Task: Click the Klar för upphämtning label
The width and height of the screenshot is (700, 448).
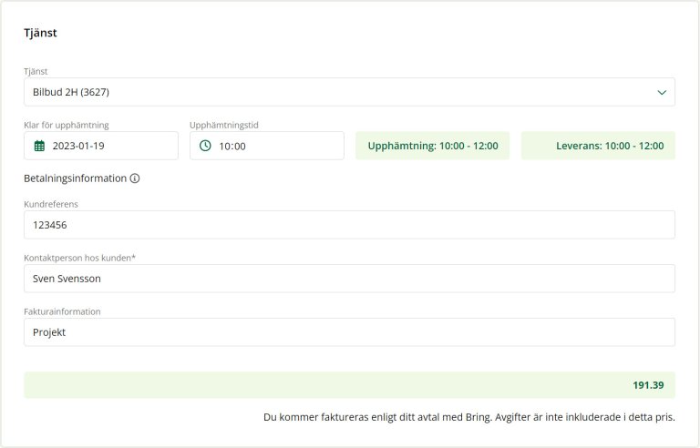Action: [71, 125]
